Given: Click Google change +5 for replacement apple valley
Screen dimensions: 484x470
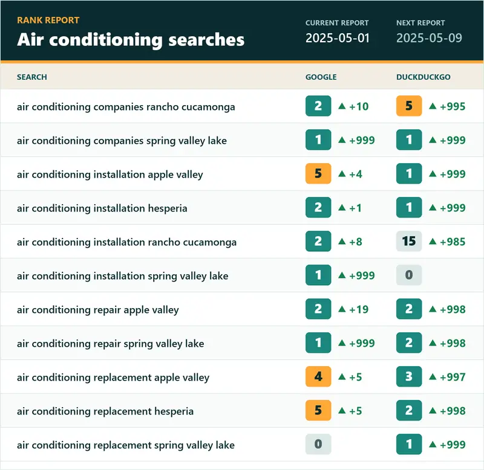Looking at the screenshot, I should coord(350,377).
